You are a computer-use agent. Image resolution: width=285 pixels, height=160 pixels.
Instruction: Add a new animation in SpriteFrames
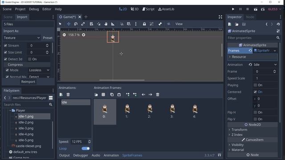(x=61, y=95)
